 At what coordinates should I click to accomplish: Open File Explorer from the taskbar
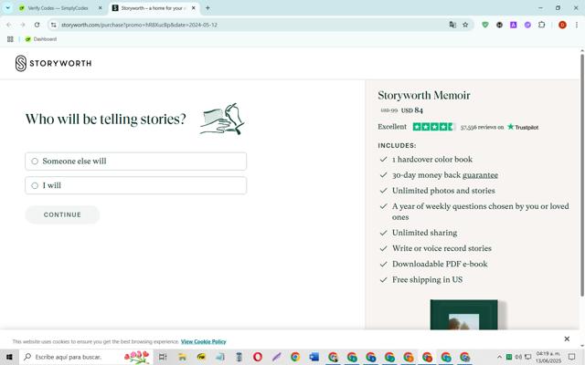pyautogui.click(x=183, y=357)
